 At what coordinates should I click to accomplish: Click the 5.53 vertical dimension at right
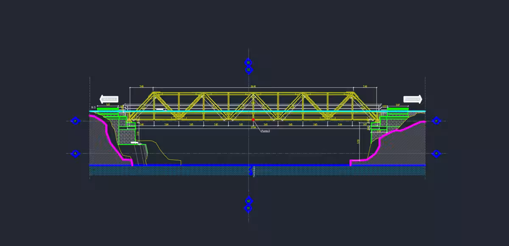[x=359, y=142]
